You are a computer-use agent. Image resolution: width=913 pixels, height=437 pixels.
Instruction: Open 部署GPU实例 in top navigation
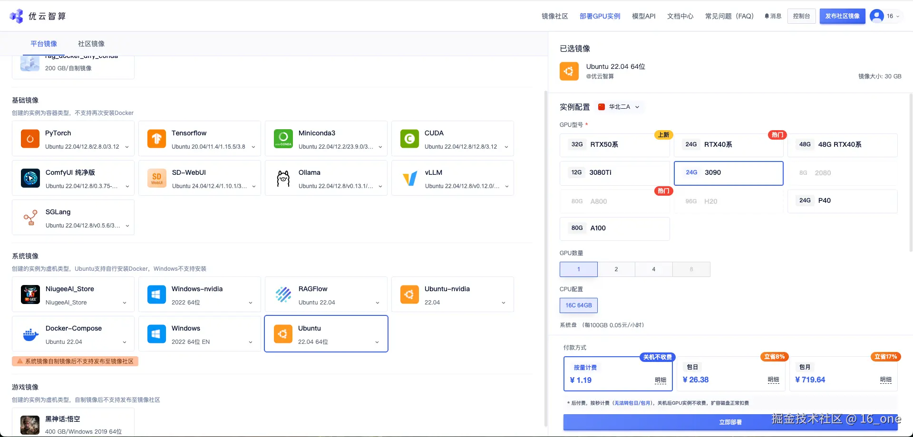(x=600, y=16)
